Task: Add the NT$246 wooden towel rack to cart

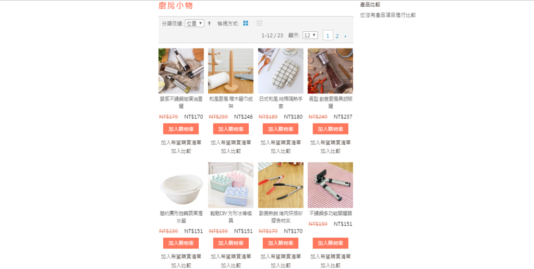Action: (231, 129)
